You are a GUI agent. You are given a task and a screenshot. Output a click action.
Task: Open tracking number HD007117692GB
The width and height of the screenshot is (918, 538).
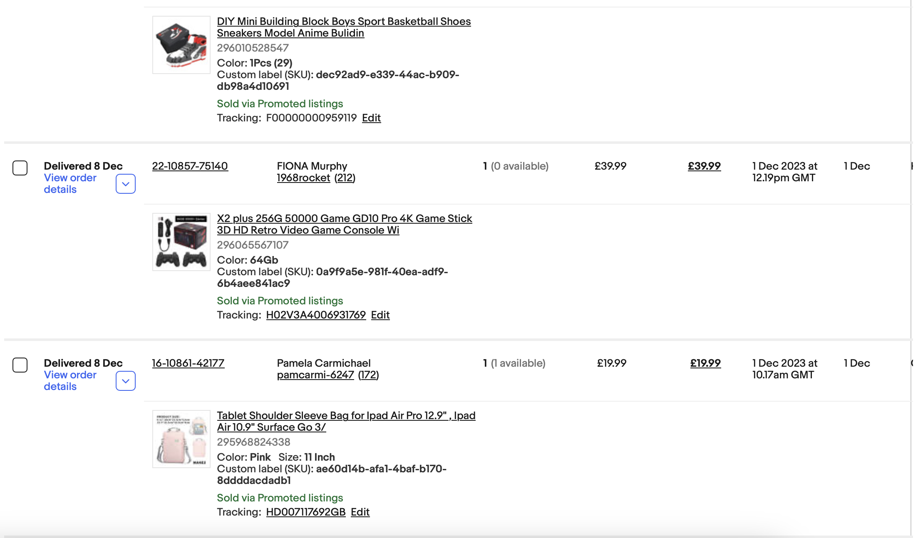click(306, 512)
